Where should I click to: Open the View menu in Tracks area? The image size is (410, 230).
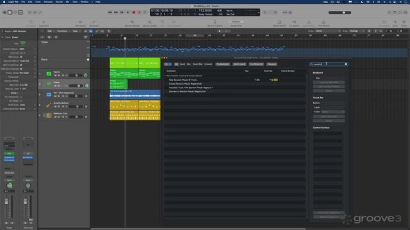point(76,31)
